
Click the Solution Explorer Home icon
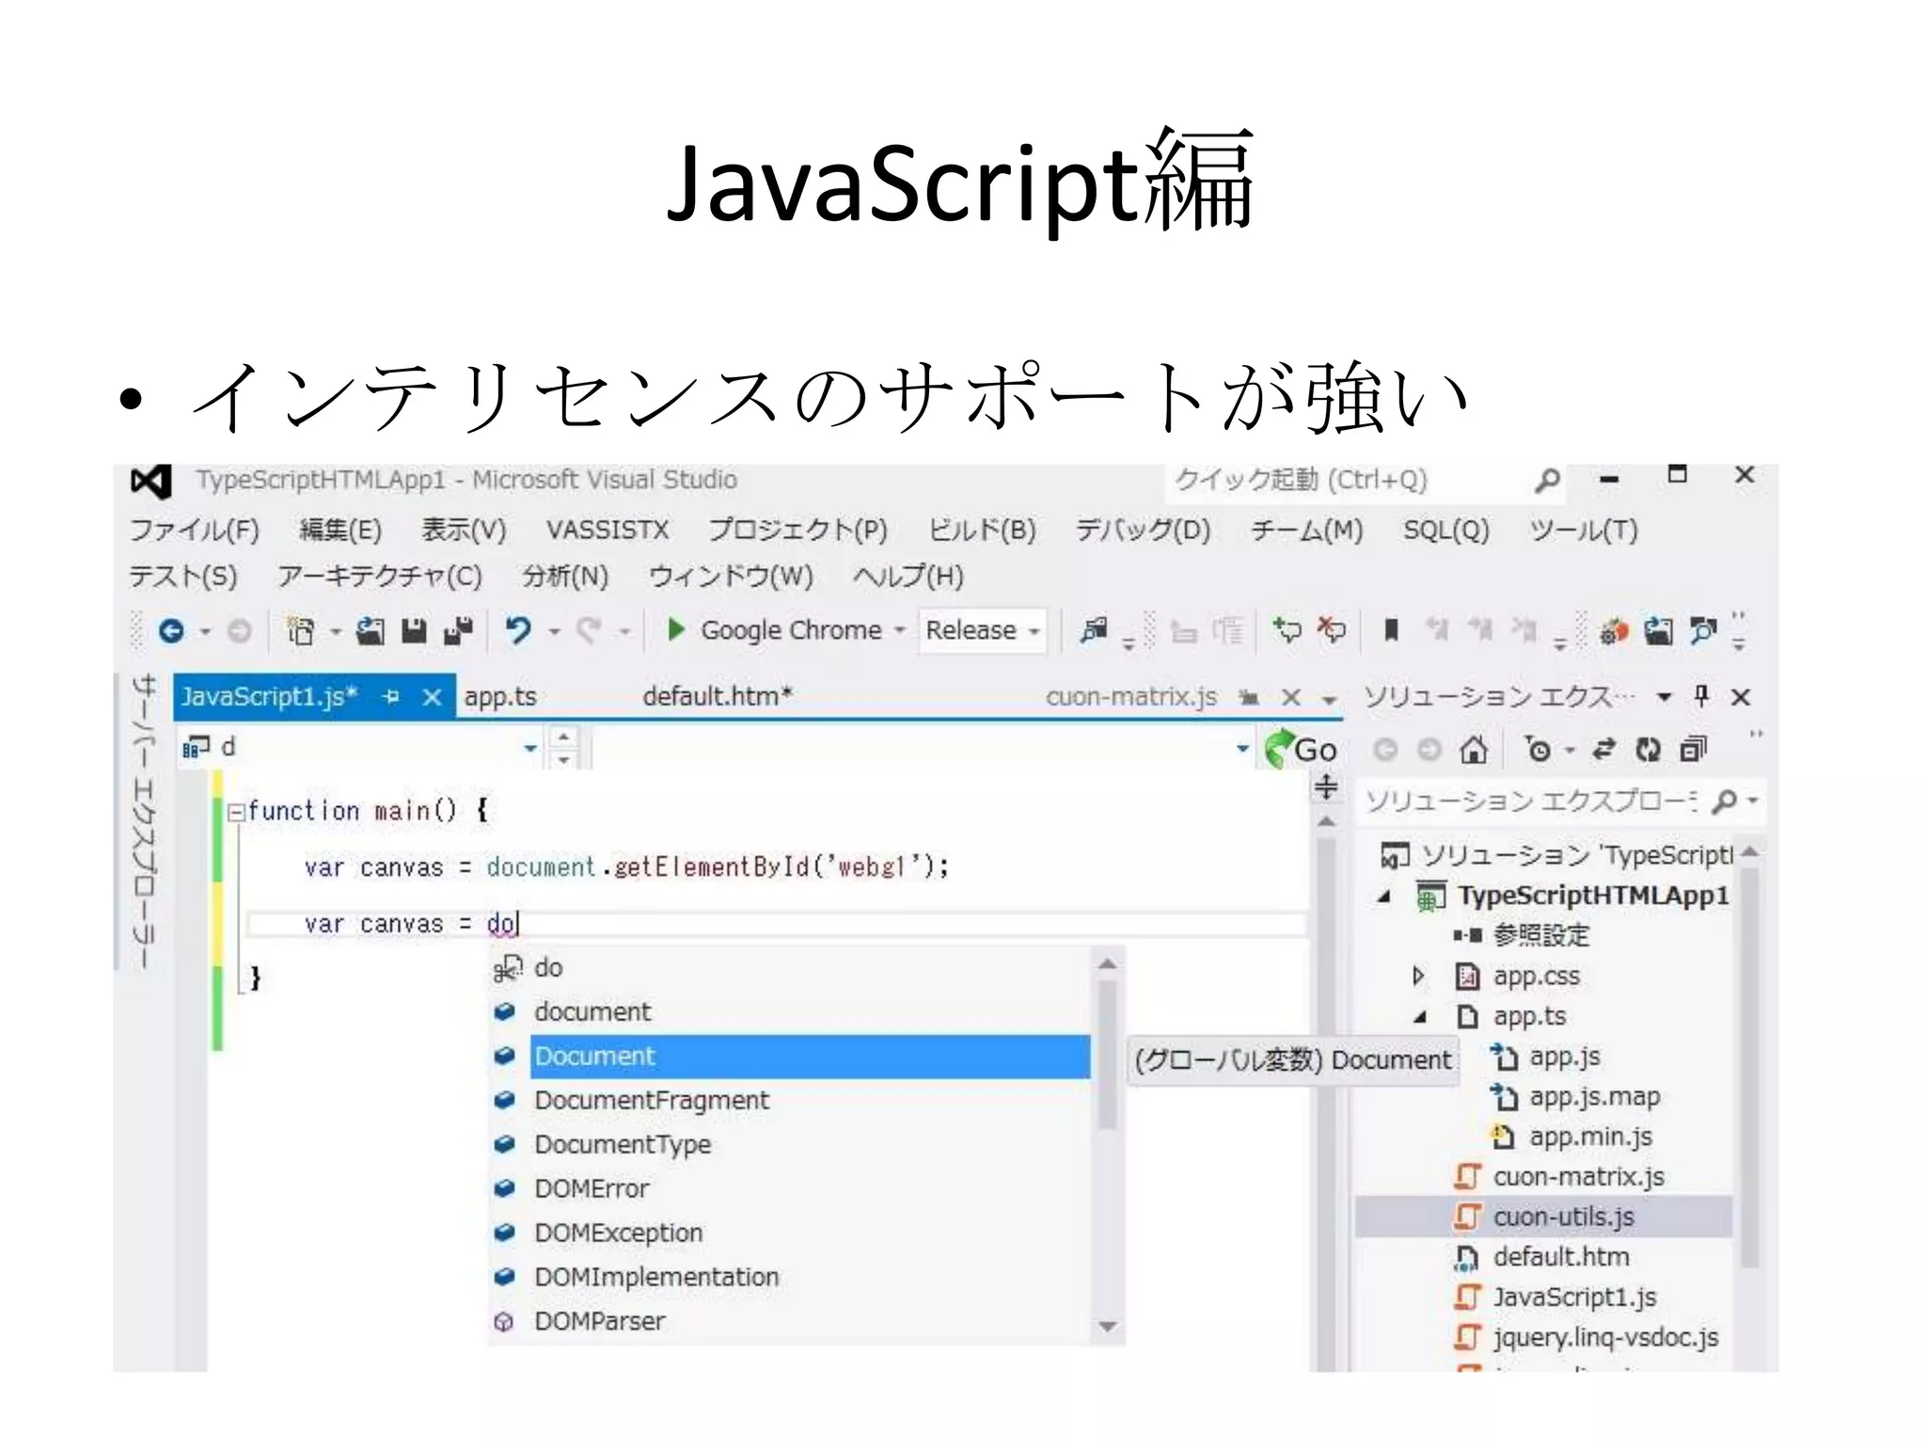click(1474, 750)
